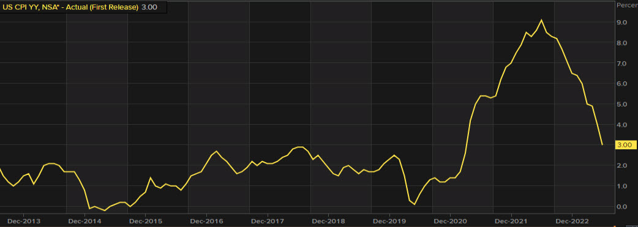Click the Dec-2022 date axis label
Screen dimensions: 638x227
(572, 221)
